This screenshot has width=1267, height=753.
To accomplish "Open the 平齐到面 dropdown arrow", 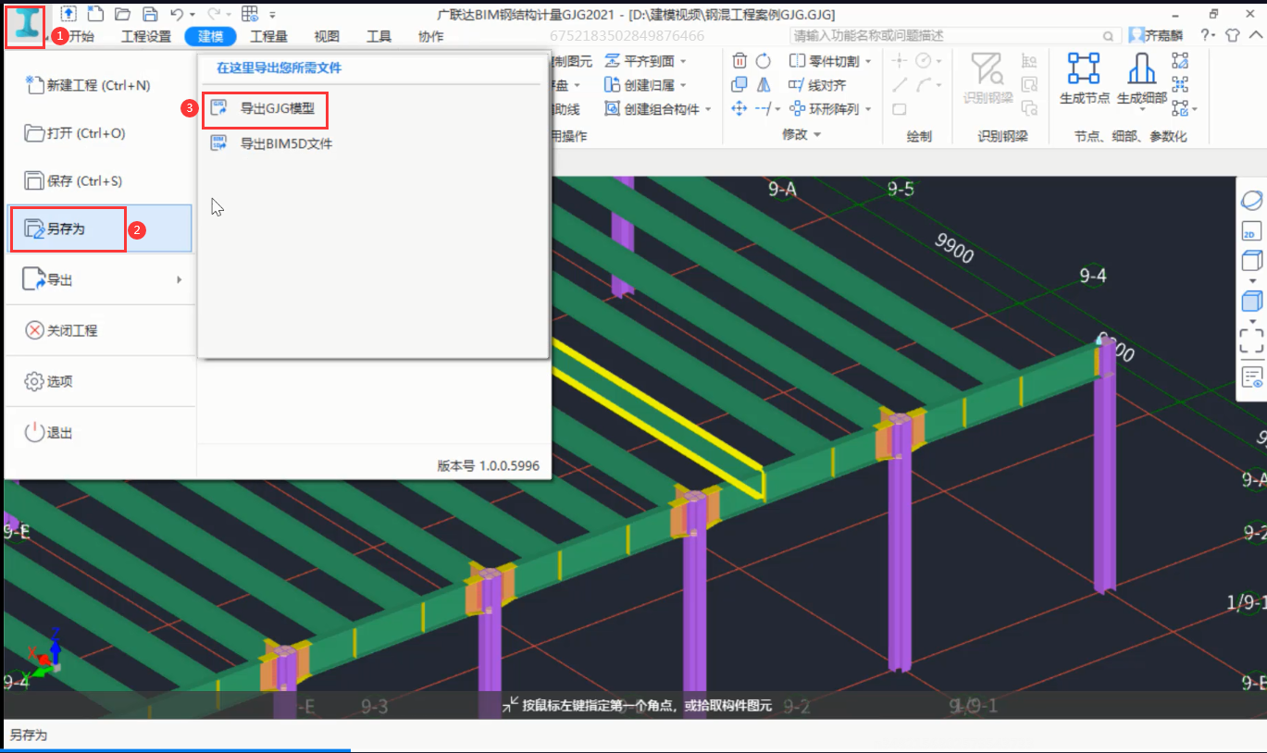I will pyautogui.click(x=683, y=62).
